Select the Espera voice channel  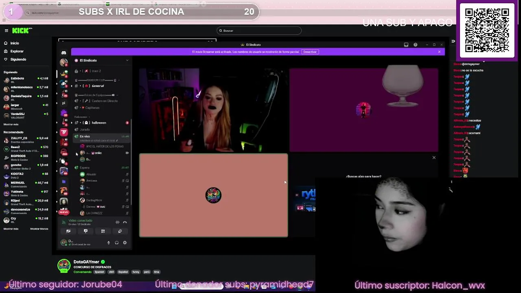(x=101, y=168)
